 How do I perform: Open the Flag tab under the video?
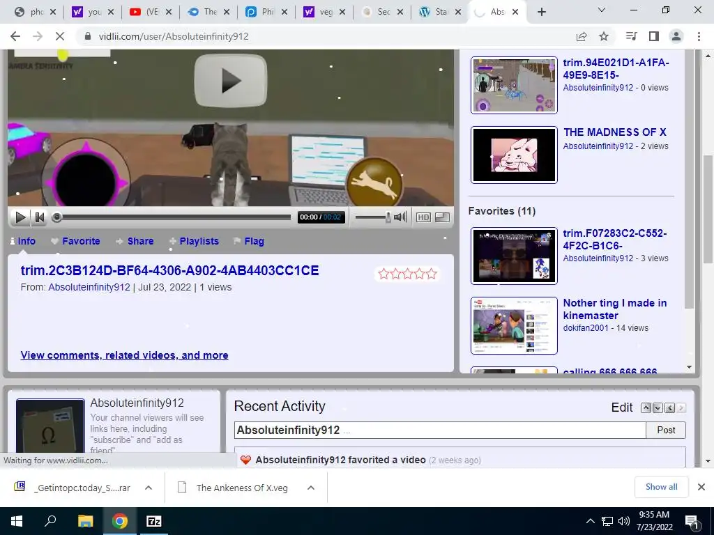tap(249, 241)
